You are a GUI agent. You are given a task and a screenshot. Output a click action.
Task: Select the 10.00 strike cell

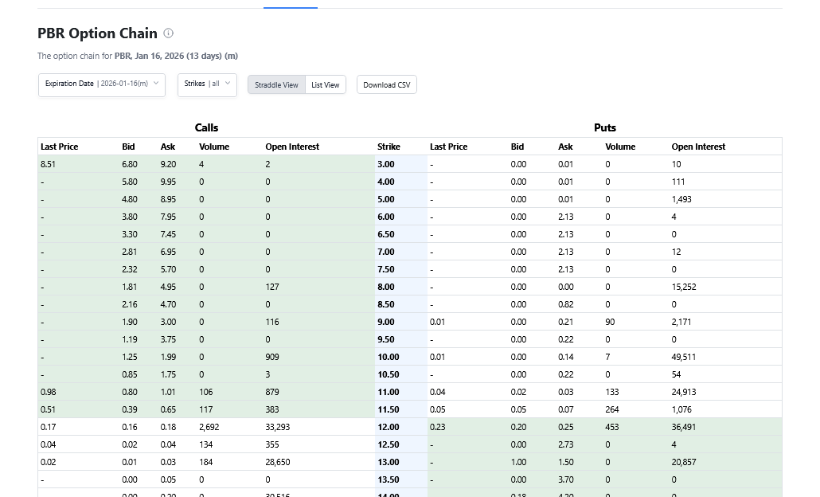point(389,357)
